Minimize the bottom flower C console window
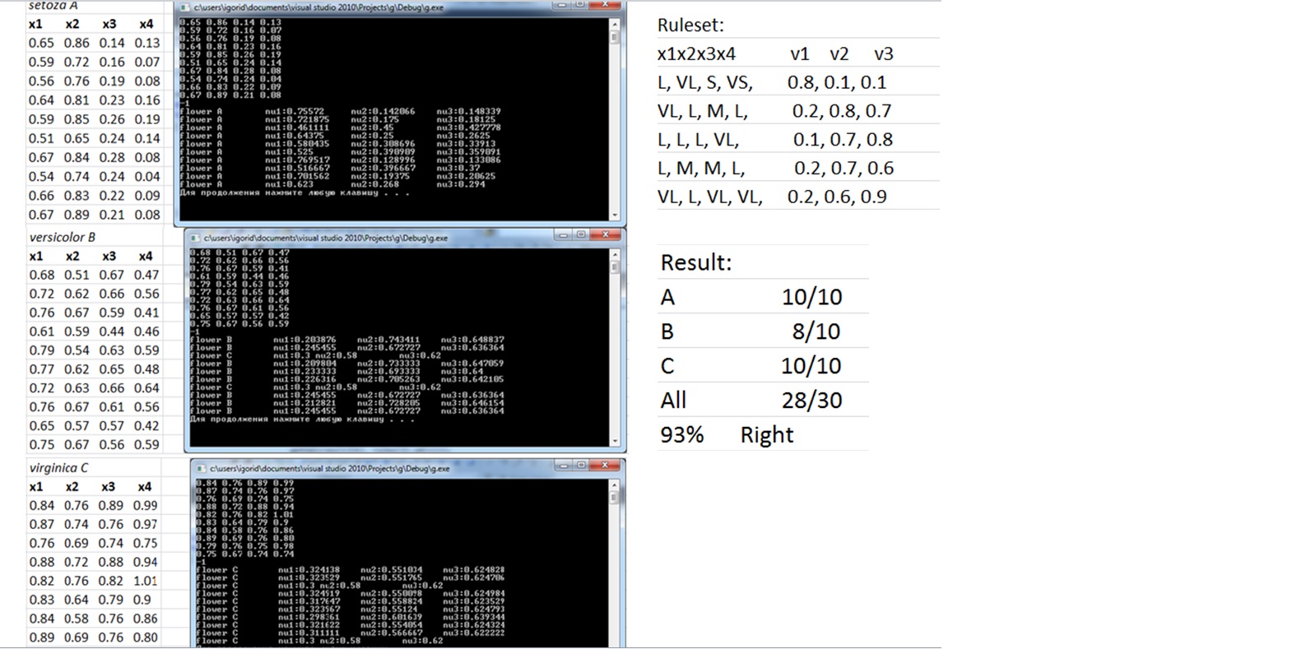The height and width of the screenshot is (649, 1306). (x=563, y=466)
